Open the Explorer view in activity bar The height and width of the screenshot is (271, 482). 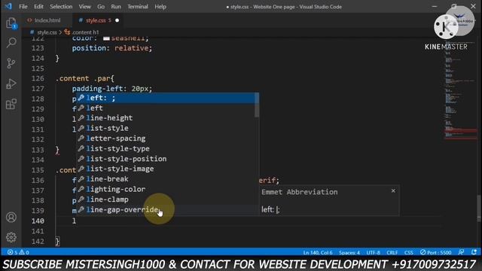pyautogui.click(x=11, y=23)
